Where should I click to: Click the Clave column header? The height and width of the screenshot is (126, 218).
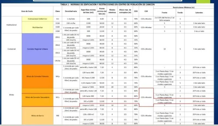[x=57, y=11]
